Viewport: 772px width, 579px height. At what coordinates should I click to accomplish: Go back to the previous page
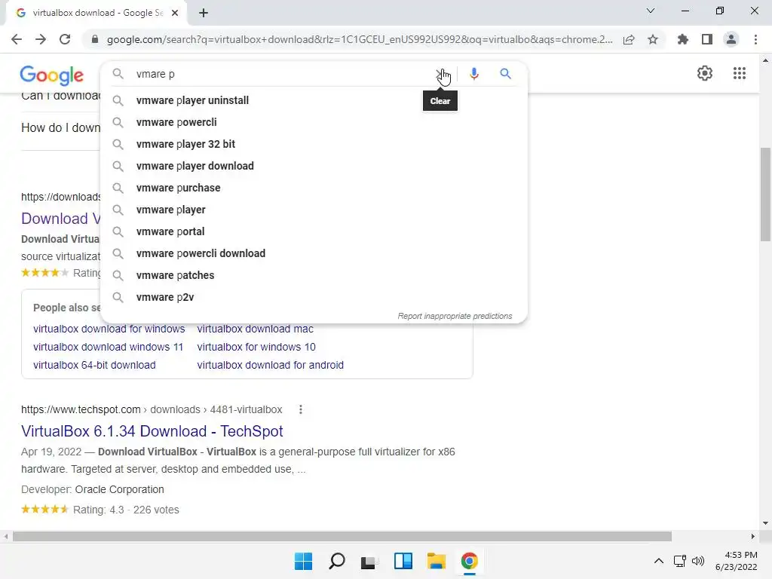(17, 39)
